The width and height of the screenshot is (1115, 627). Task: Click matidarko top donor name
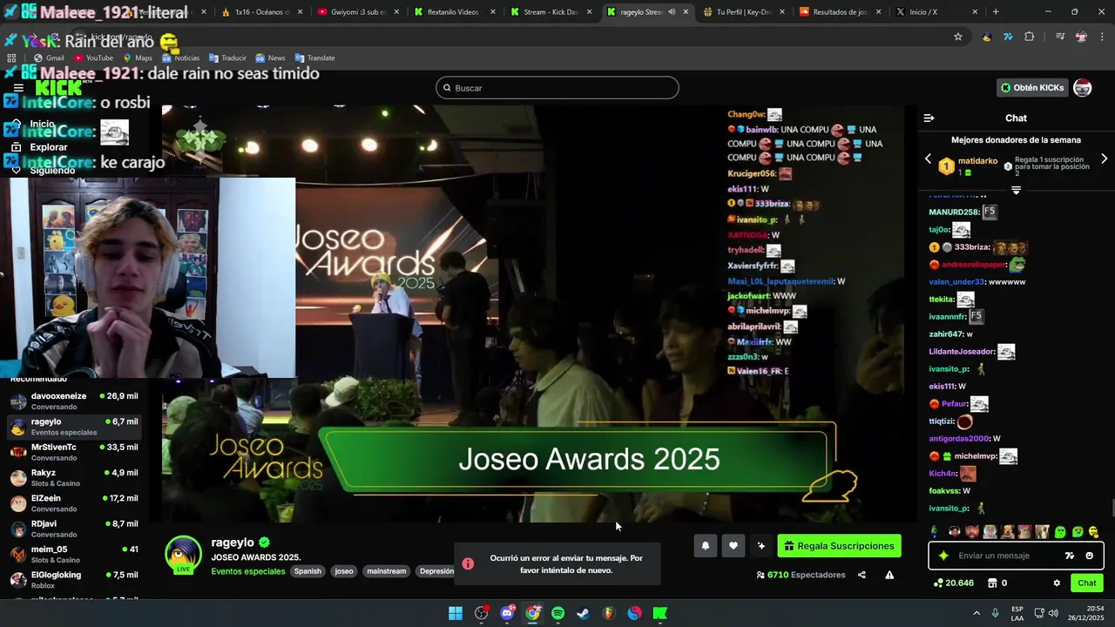point(977,161)
